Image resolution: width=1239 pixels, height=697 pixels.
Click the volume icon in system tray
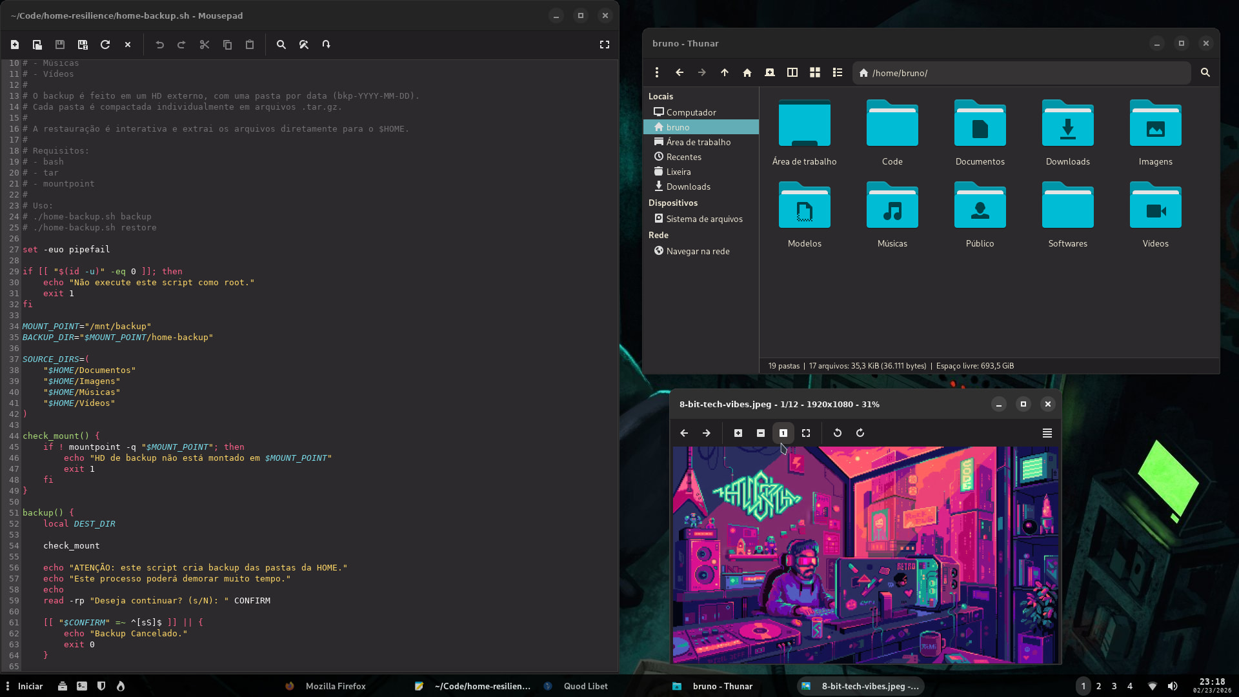coord(1173,686)
